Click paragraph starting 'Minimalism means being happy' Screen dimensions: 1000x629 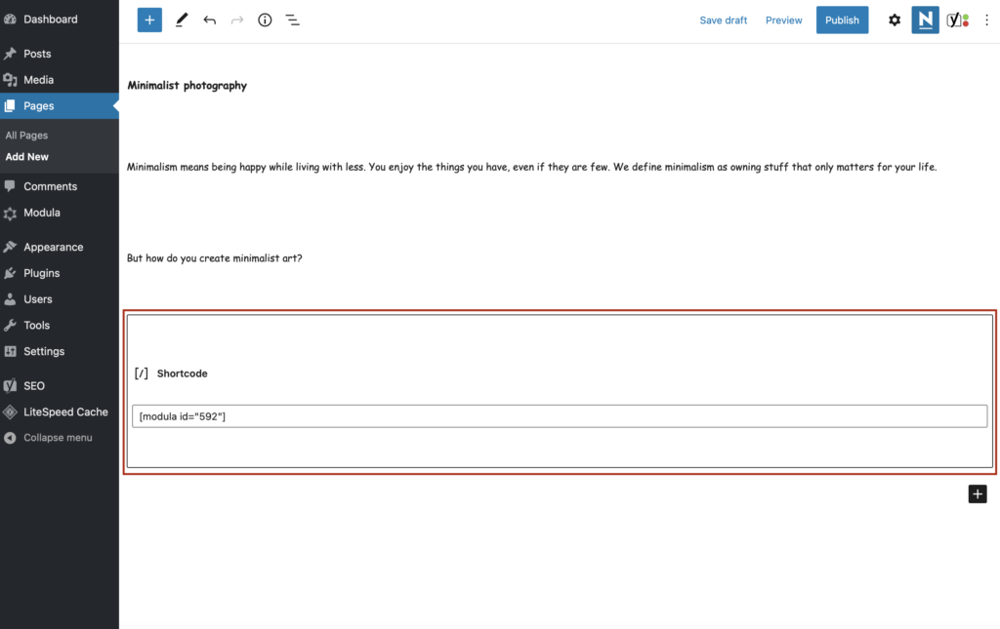pos(531,167)
